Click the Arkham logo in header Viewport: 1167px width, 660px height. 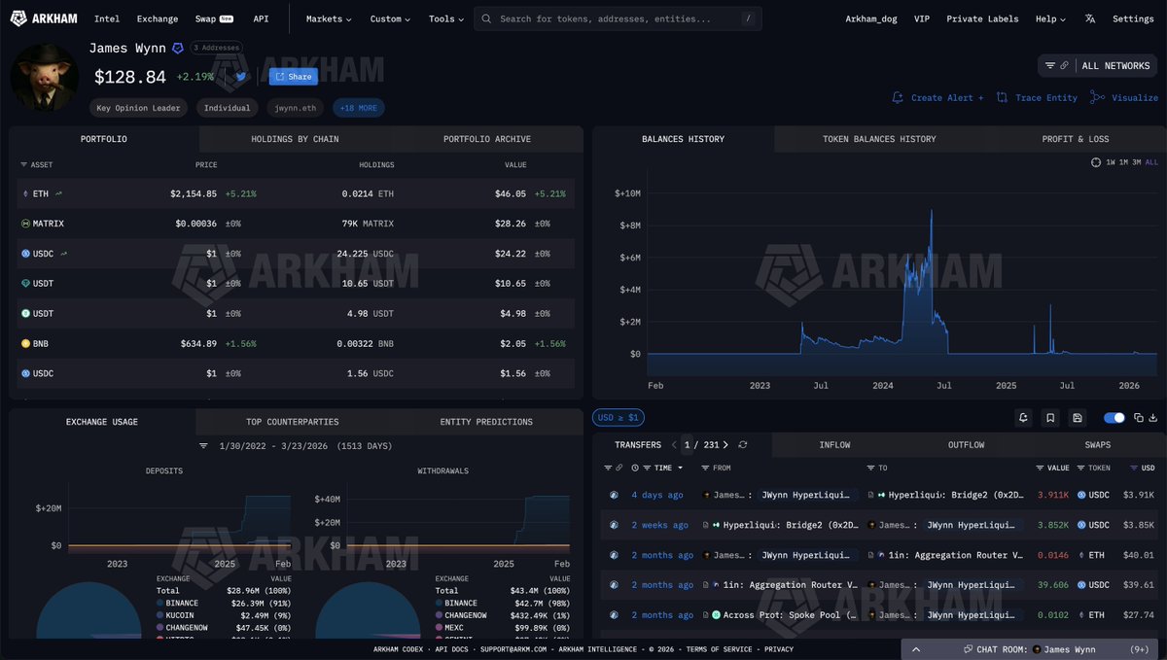pyautogui.click(x=45, y=18)
